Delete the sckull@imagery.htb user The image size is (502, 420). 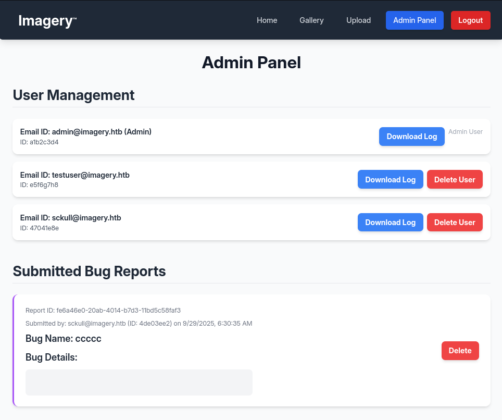[x=455, y=223]
